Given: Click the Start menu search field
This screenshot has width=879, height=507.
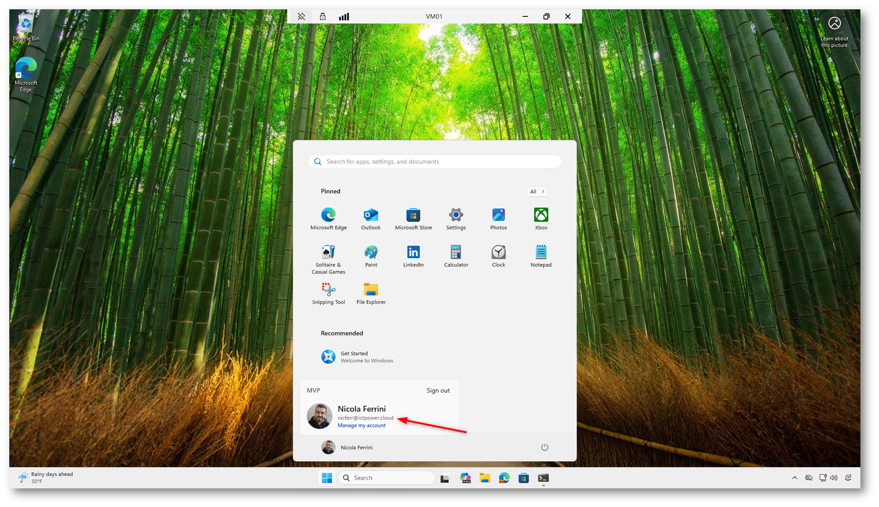Looking at the screenshot, I should click(x=434, y=161).
